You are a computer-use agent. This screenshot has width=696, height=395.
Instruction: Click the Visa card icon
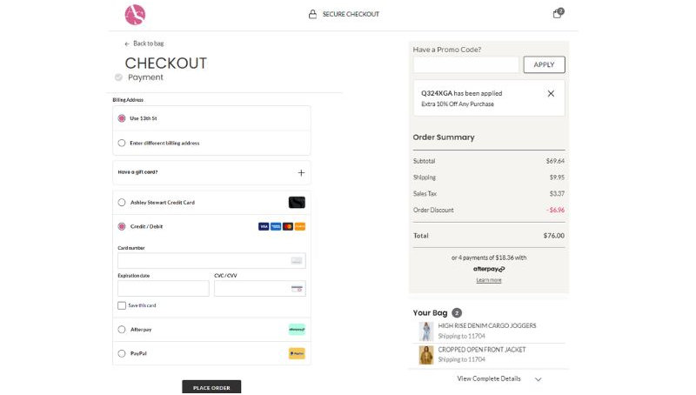[x=264, y=226]
